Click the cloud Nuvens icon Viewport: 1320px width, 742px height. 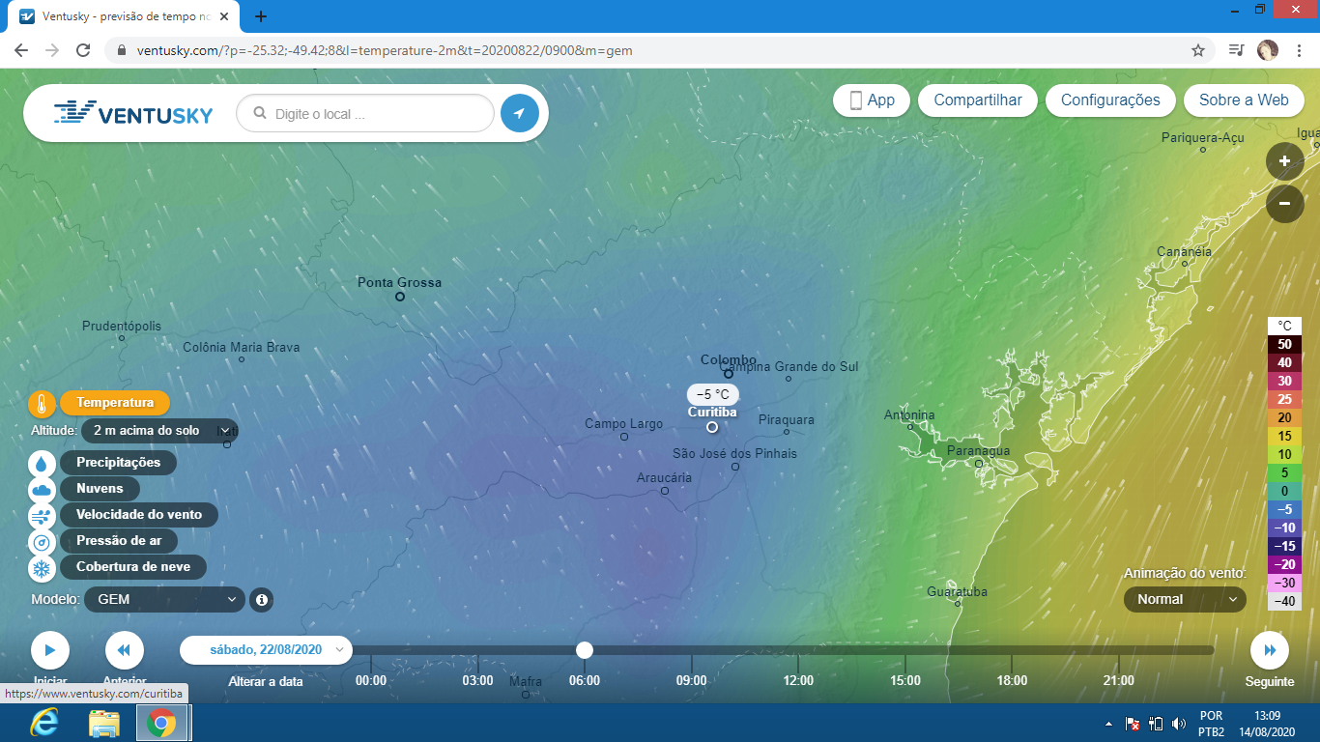coord(43,489)
